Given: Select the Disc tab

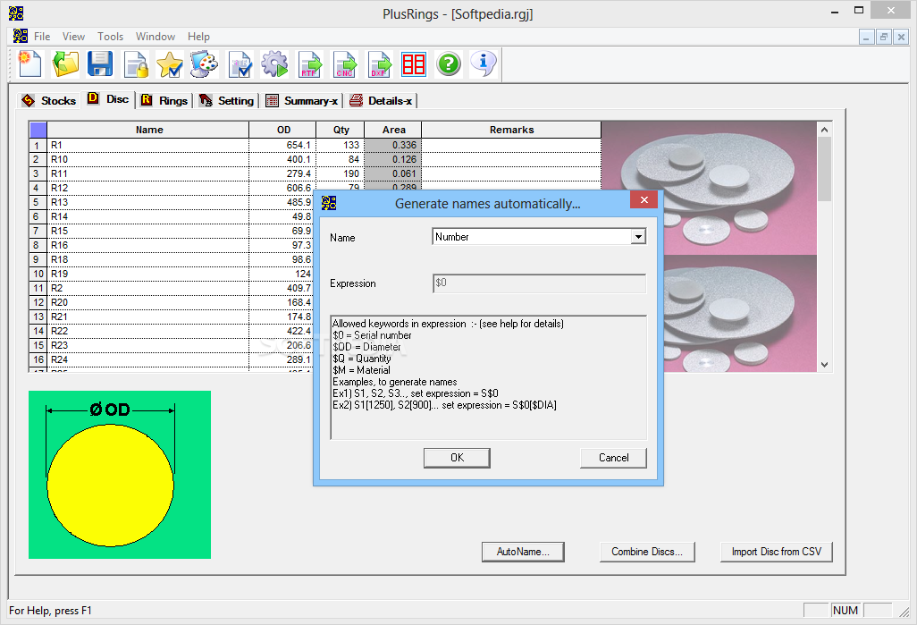Looking at the screenshot, I should [109, 99].
